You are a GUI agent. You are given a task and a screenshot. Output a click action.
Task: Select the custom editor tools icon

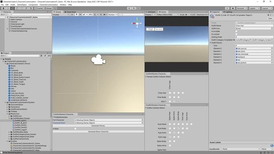pyautogui.click(x=31, y=8)
